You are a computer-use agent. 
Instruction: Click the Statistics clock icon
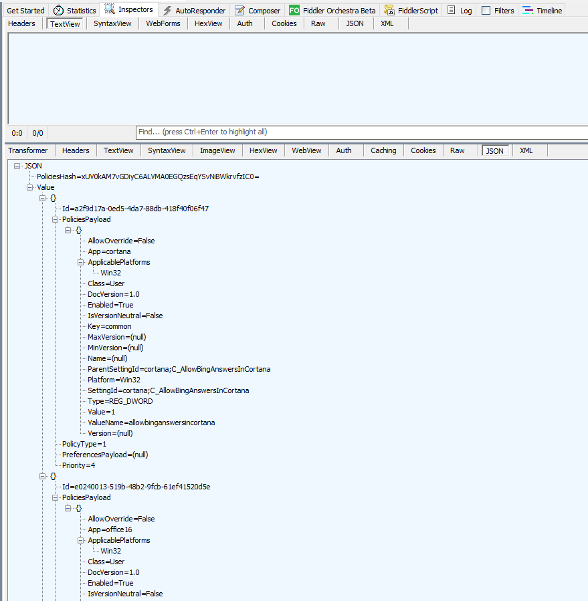pyautogui.click(x=58, y=10)
